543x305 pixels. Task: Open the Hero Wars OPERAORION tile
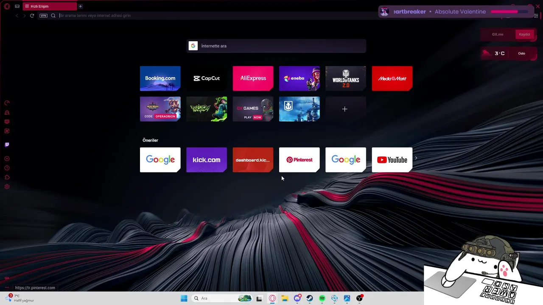(x=160, y=109)
